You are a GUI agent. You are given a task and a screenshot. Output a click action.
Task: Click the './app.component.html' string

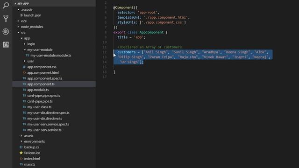click(x=166, y=17)
